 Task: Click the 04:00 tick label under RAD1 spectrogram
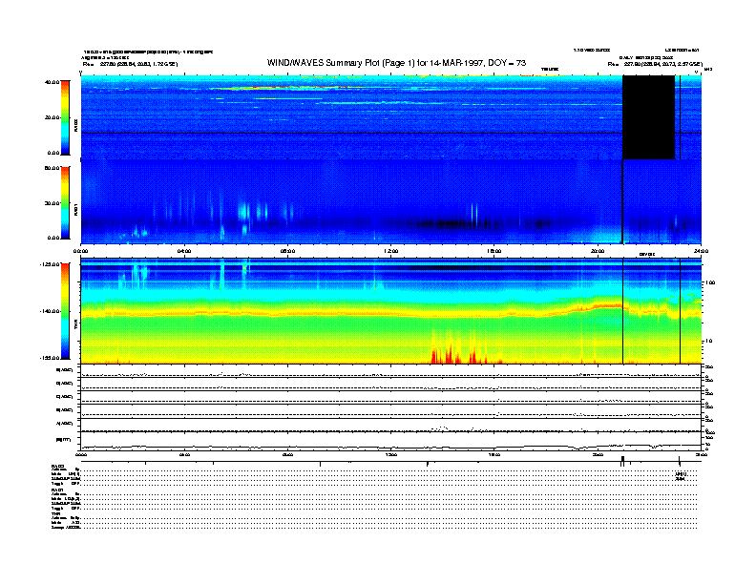pos(184,251)
